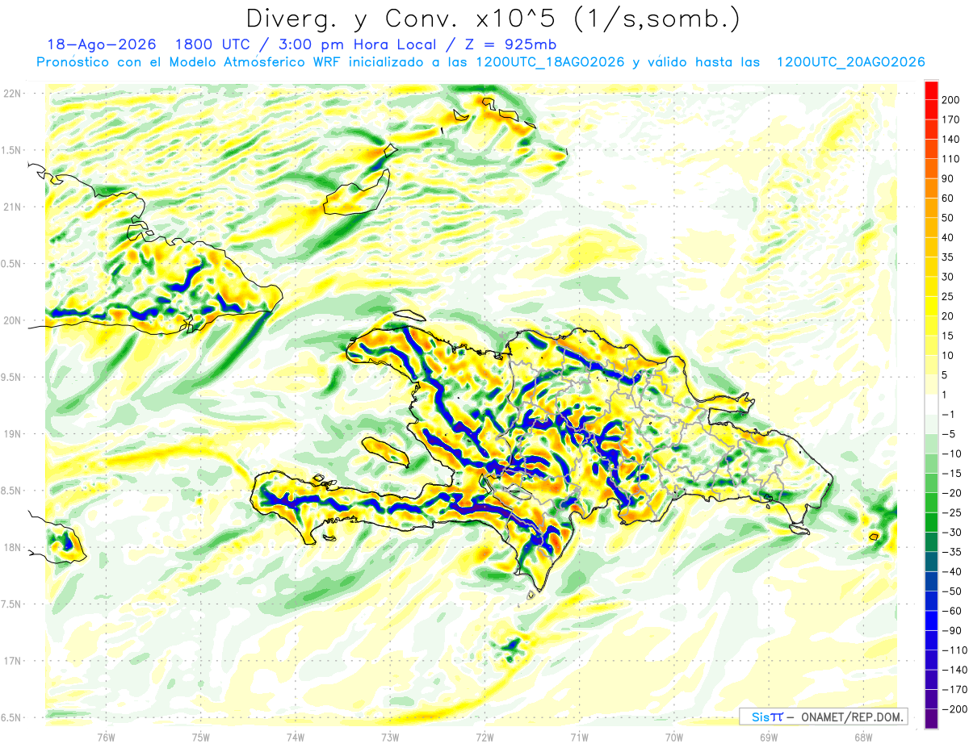Viewport: 969px width, 748px height.
Task: Click the '70W' longitude label
Action: click(x=674, y=737)
